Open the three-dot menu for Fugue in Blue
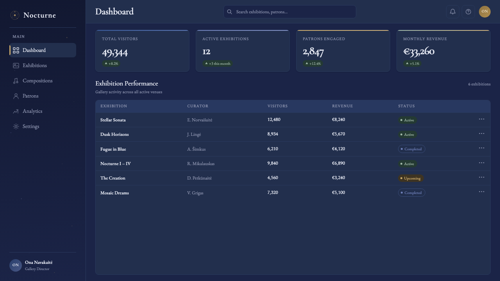 [482, 148]
